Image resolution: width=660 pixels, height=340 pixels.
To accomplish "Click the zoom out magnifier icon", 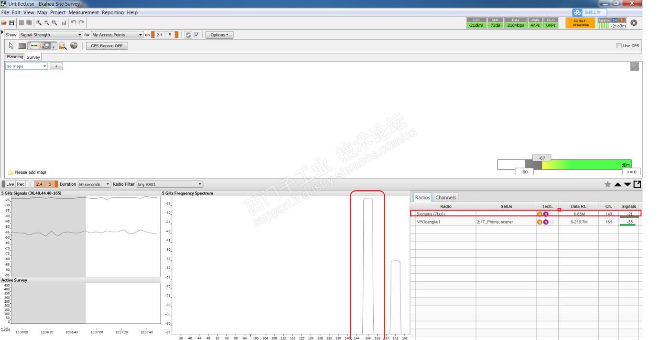I will tap(46, 22).
